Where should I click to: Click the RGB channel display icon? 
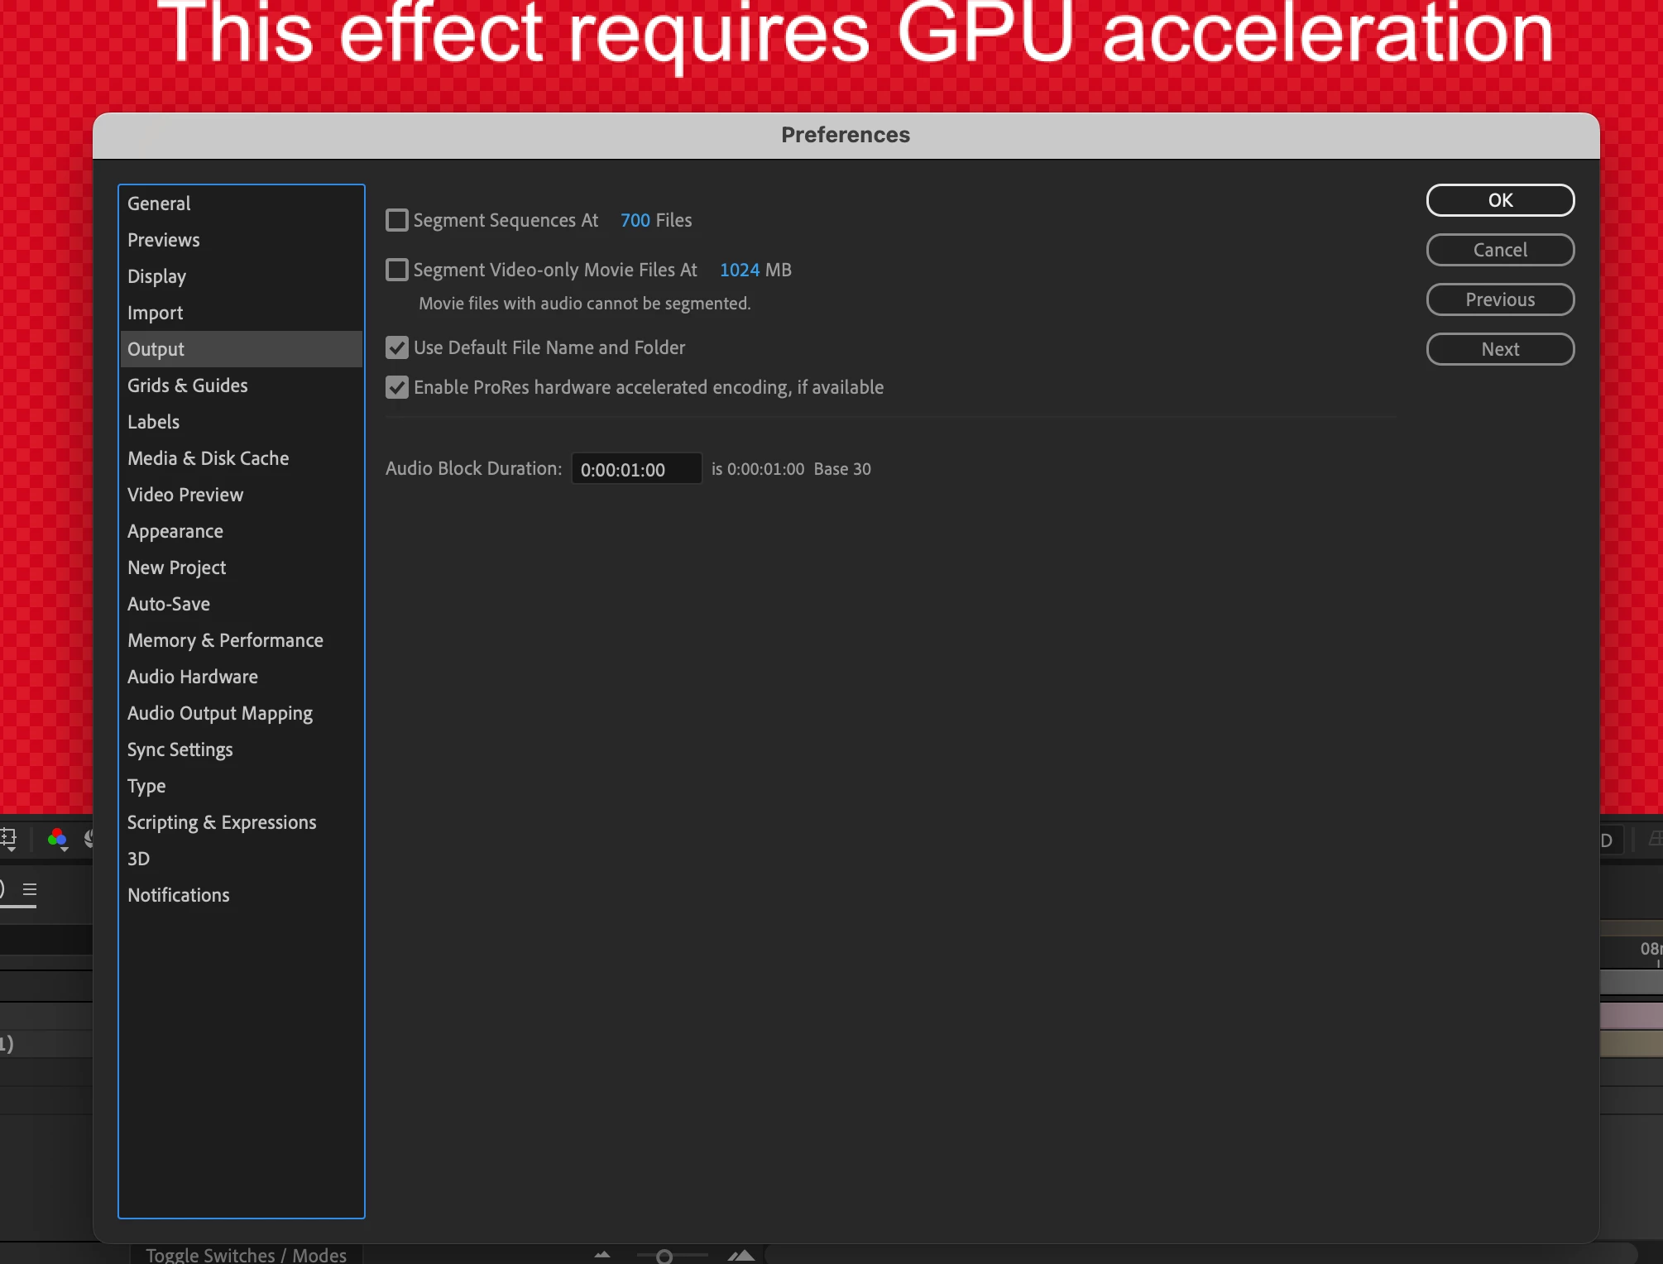coord(57,839)
